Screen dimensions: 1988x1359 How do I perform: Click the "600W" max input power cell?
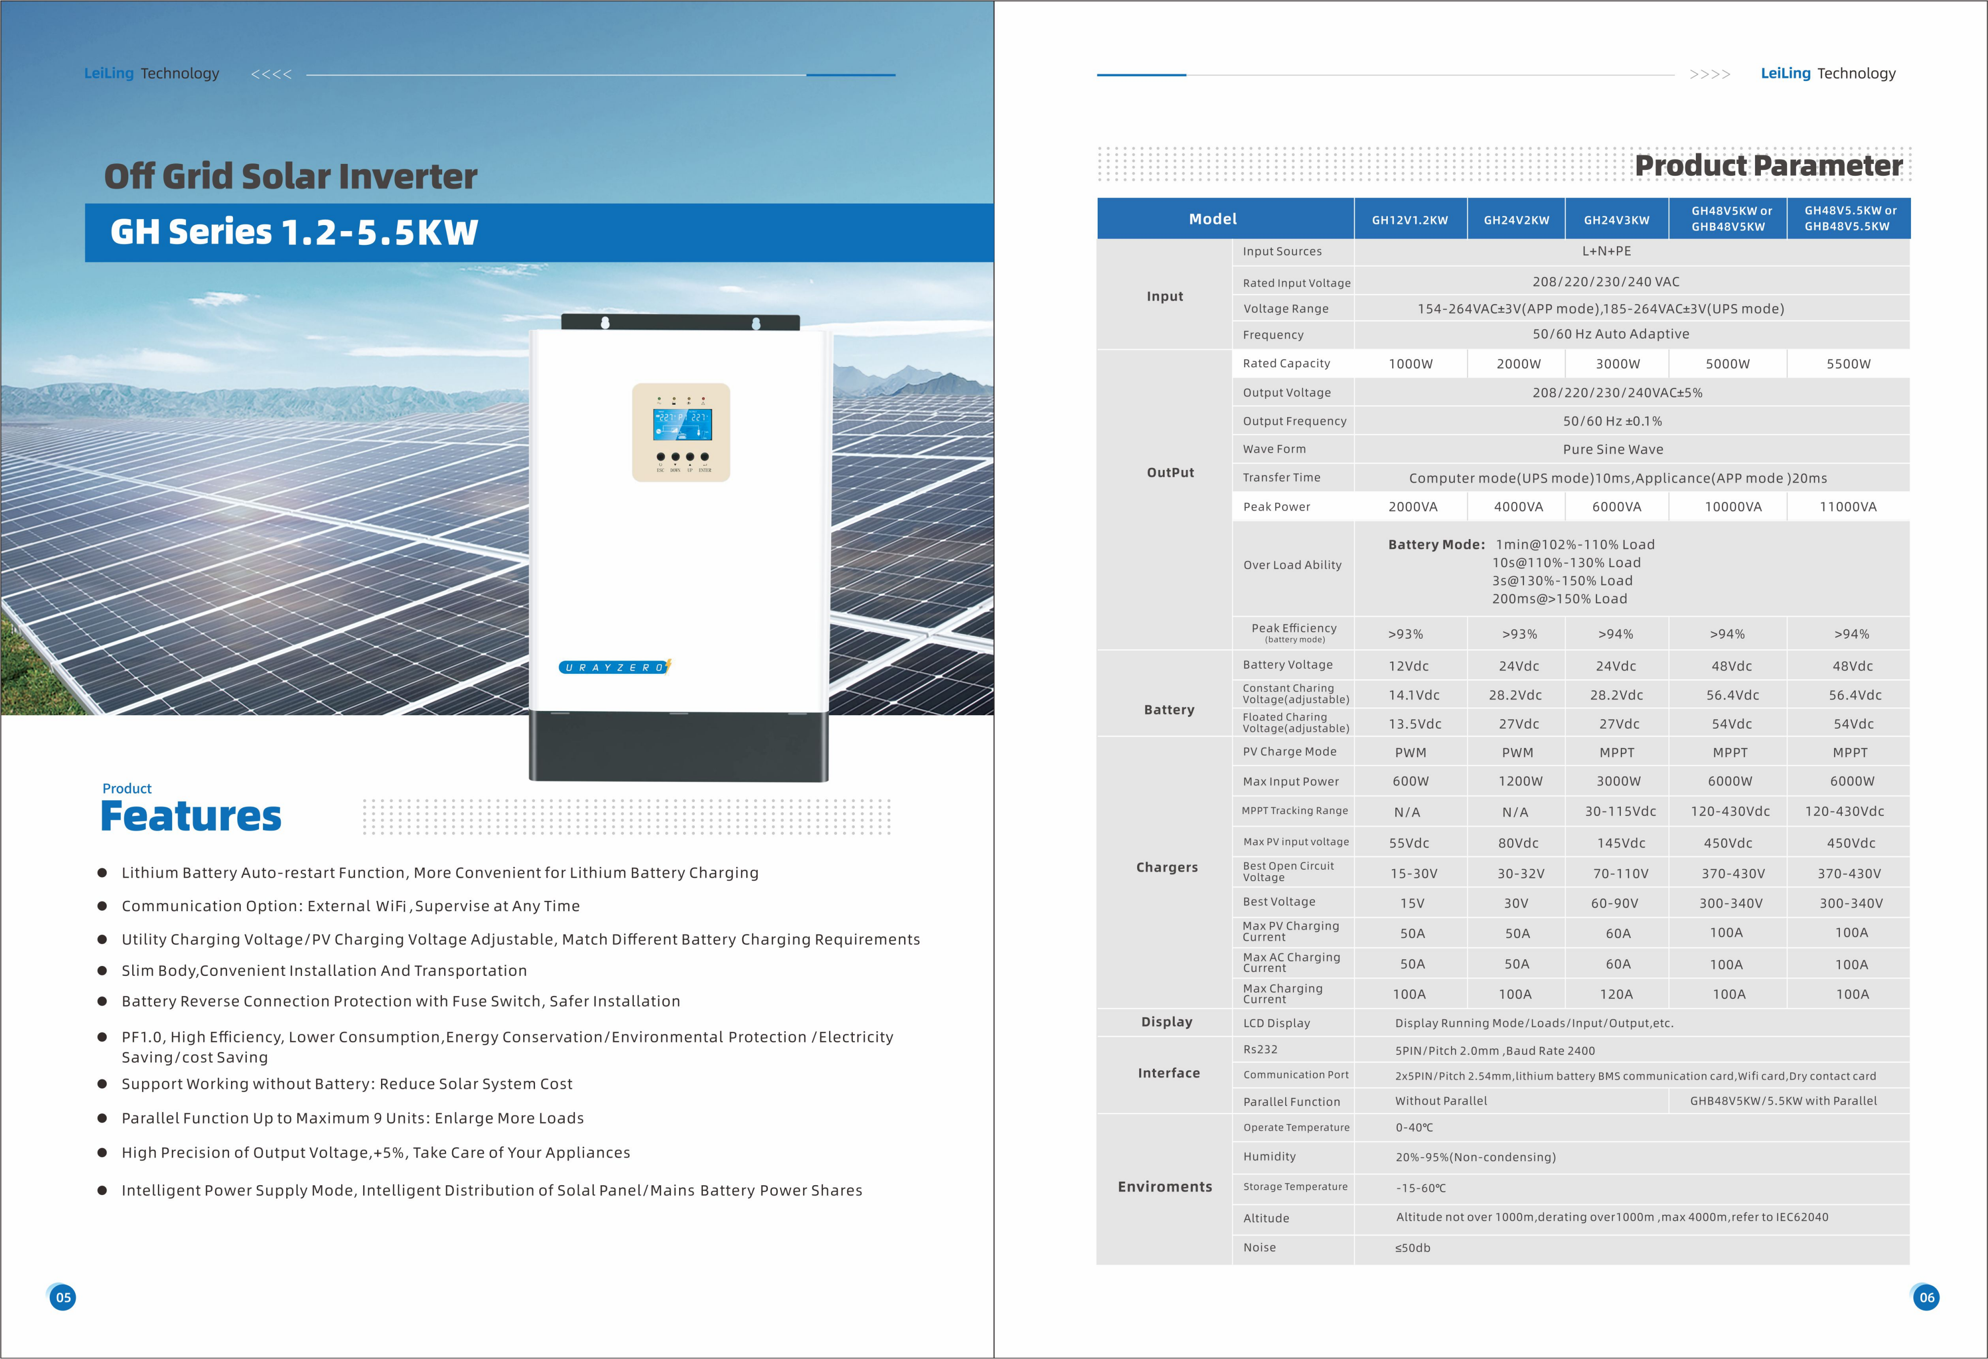(x=1411, y=781)
